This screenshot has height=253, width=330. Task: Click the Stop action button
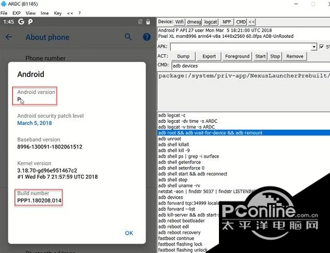point(275,56)
